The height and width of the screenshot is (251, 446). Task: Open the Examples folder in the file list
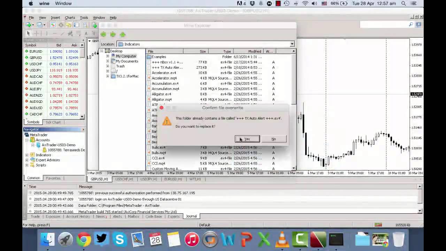[159, 57]
